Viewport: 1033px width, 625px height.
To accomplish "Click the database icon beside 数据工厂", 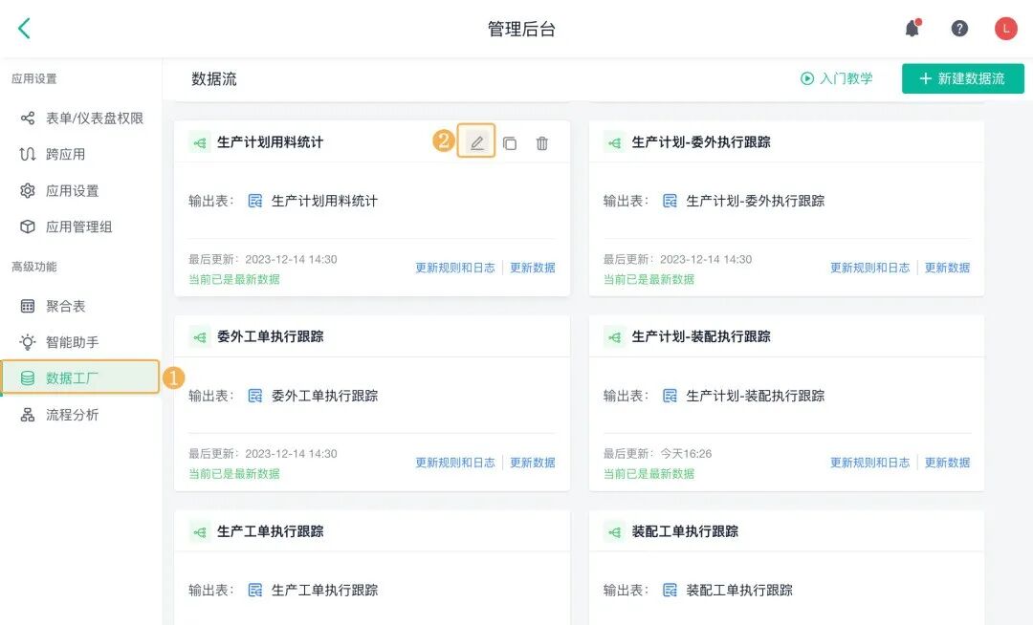I will pos(28,378).
